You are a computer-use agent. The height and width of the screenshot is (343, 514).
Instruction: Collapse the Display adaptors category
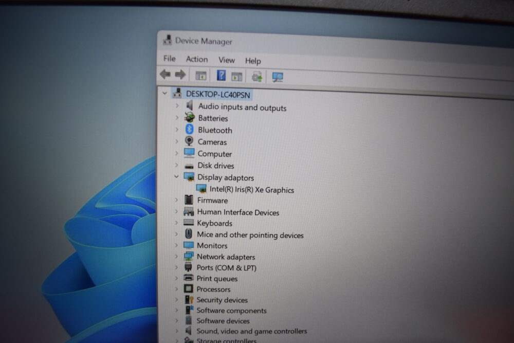coord(176,176)
